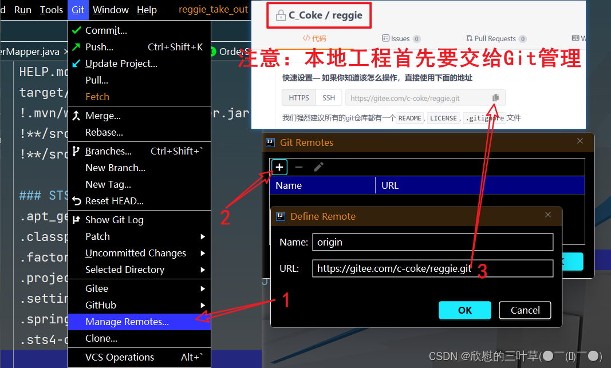611x368 pixels.
Task: Click OK in Define Remote dialog
Action: click(464, 310)
